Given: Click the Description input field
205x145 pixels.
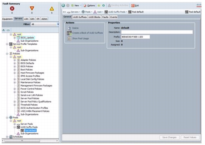Looking at the screenshot, I should [x=157, y=32].
